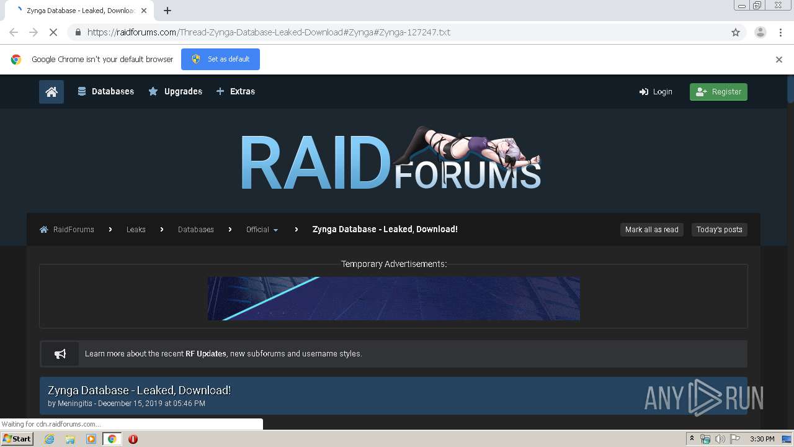Screen dimensions: 794x447
Task: Click the Action Center flag icon
Action: 735,439
